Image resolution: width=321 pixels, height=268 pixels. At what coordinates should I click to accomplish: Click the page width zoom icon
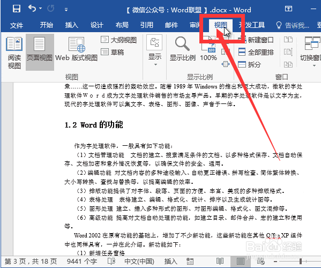coord(226,64)
